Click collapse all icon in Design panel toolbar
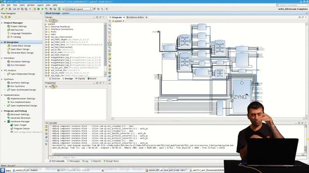Viewport: 309px width, 173px height. (x=50, y=21)
